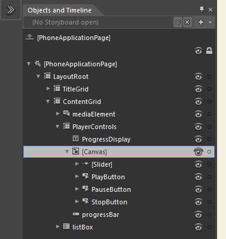Hide the LayoutRoot element

pos(198,76)
